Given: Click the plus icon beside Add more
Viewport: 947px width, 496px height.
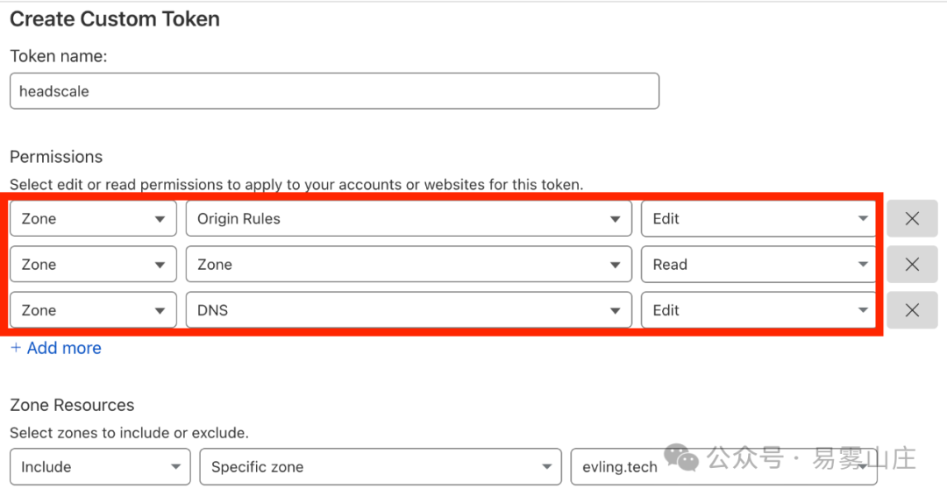Looking at the screenshot, I should (16, 348).
